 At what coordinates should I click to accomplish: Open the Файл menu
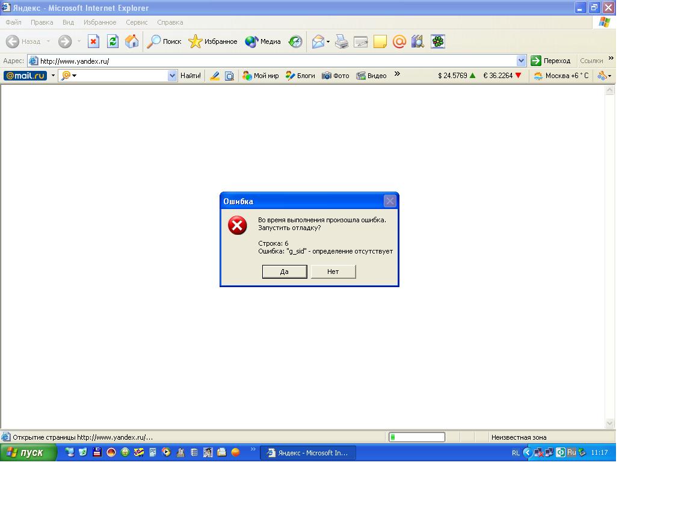click(13, 22)
